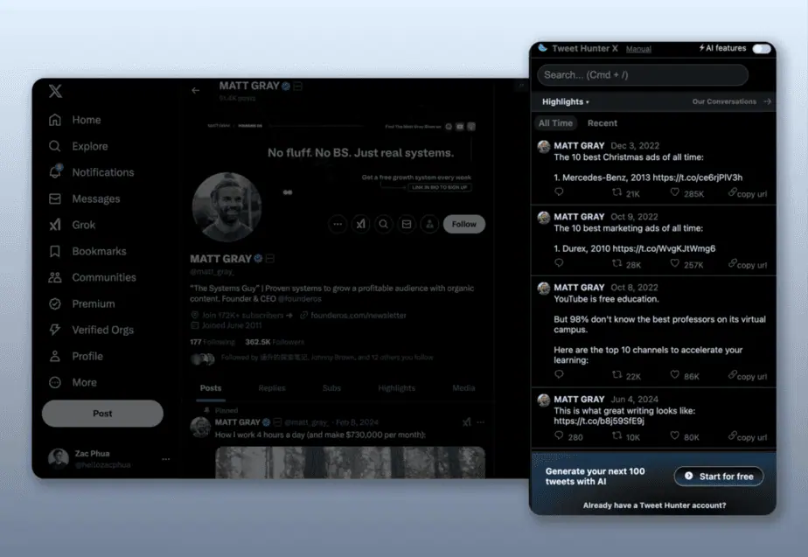Image resolution: width=808 pixels, height=557 pixels.
Task: Open the Profile person icon in sidebar
Action: pos(54,356)
